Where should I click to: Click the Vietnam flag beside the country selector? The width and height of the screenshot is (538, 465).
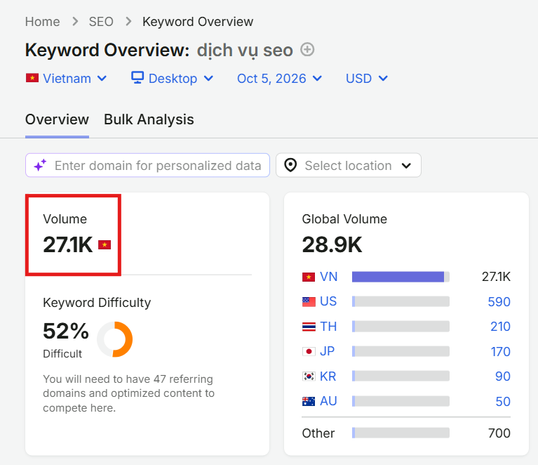[32, 78]
